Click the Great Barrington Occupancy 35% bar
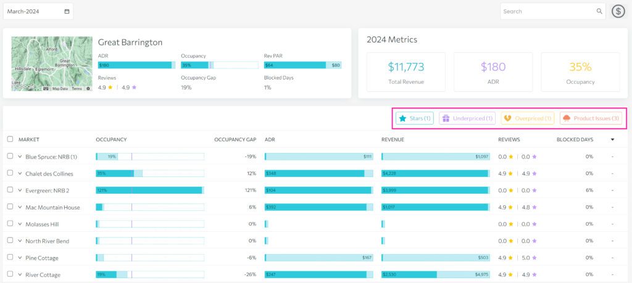The width and height of the screenshot is (632, 283). coord(220,65)
